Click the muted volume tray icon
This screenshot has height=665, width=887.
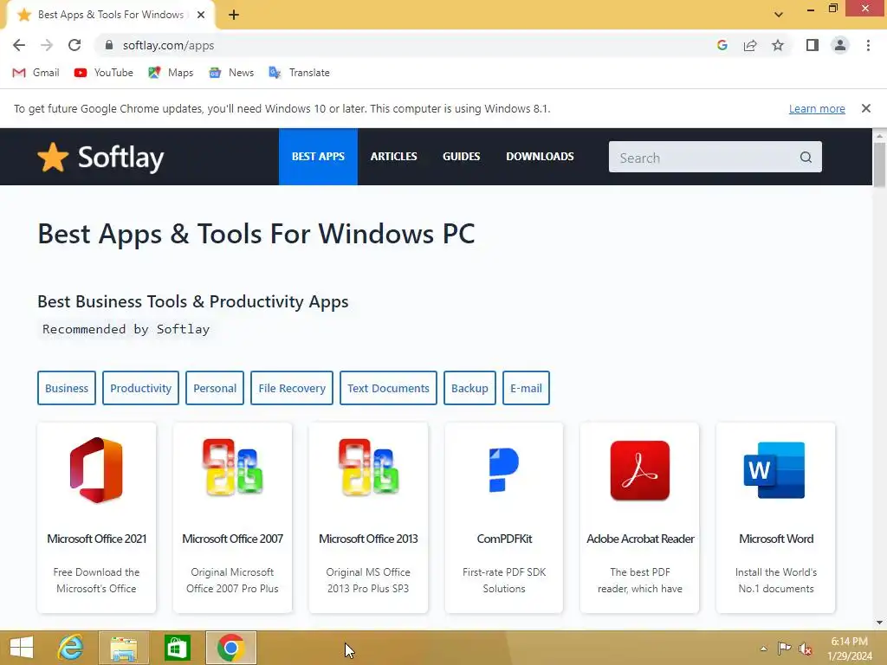pos(806,649)
